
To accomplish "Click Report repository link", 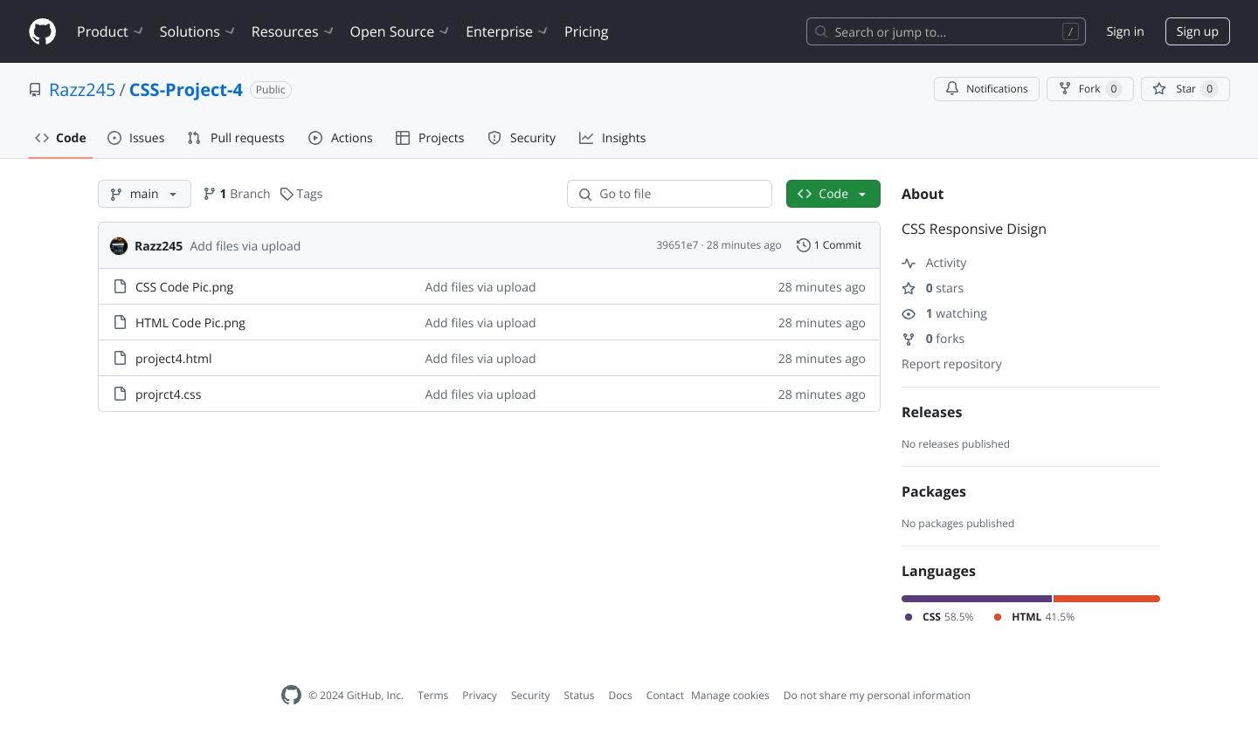I will click(951, 364).
